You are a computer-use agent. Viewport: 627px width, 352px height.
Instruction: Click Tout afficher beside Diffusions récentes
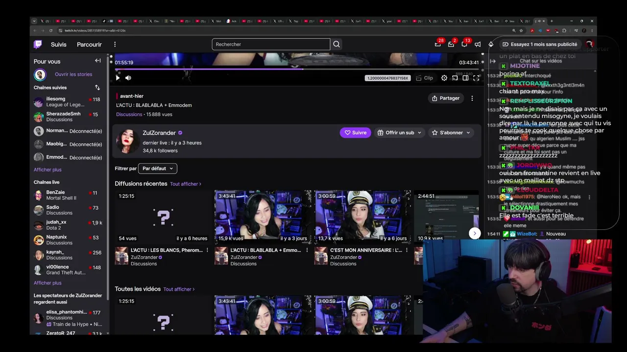[x=186, y=184]
